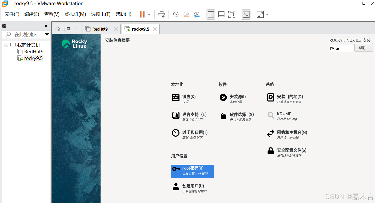375x203 pixels.
Task: Click the 已选择自定义分区 status text
Action: pos(289,102)
